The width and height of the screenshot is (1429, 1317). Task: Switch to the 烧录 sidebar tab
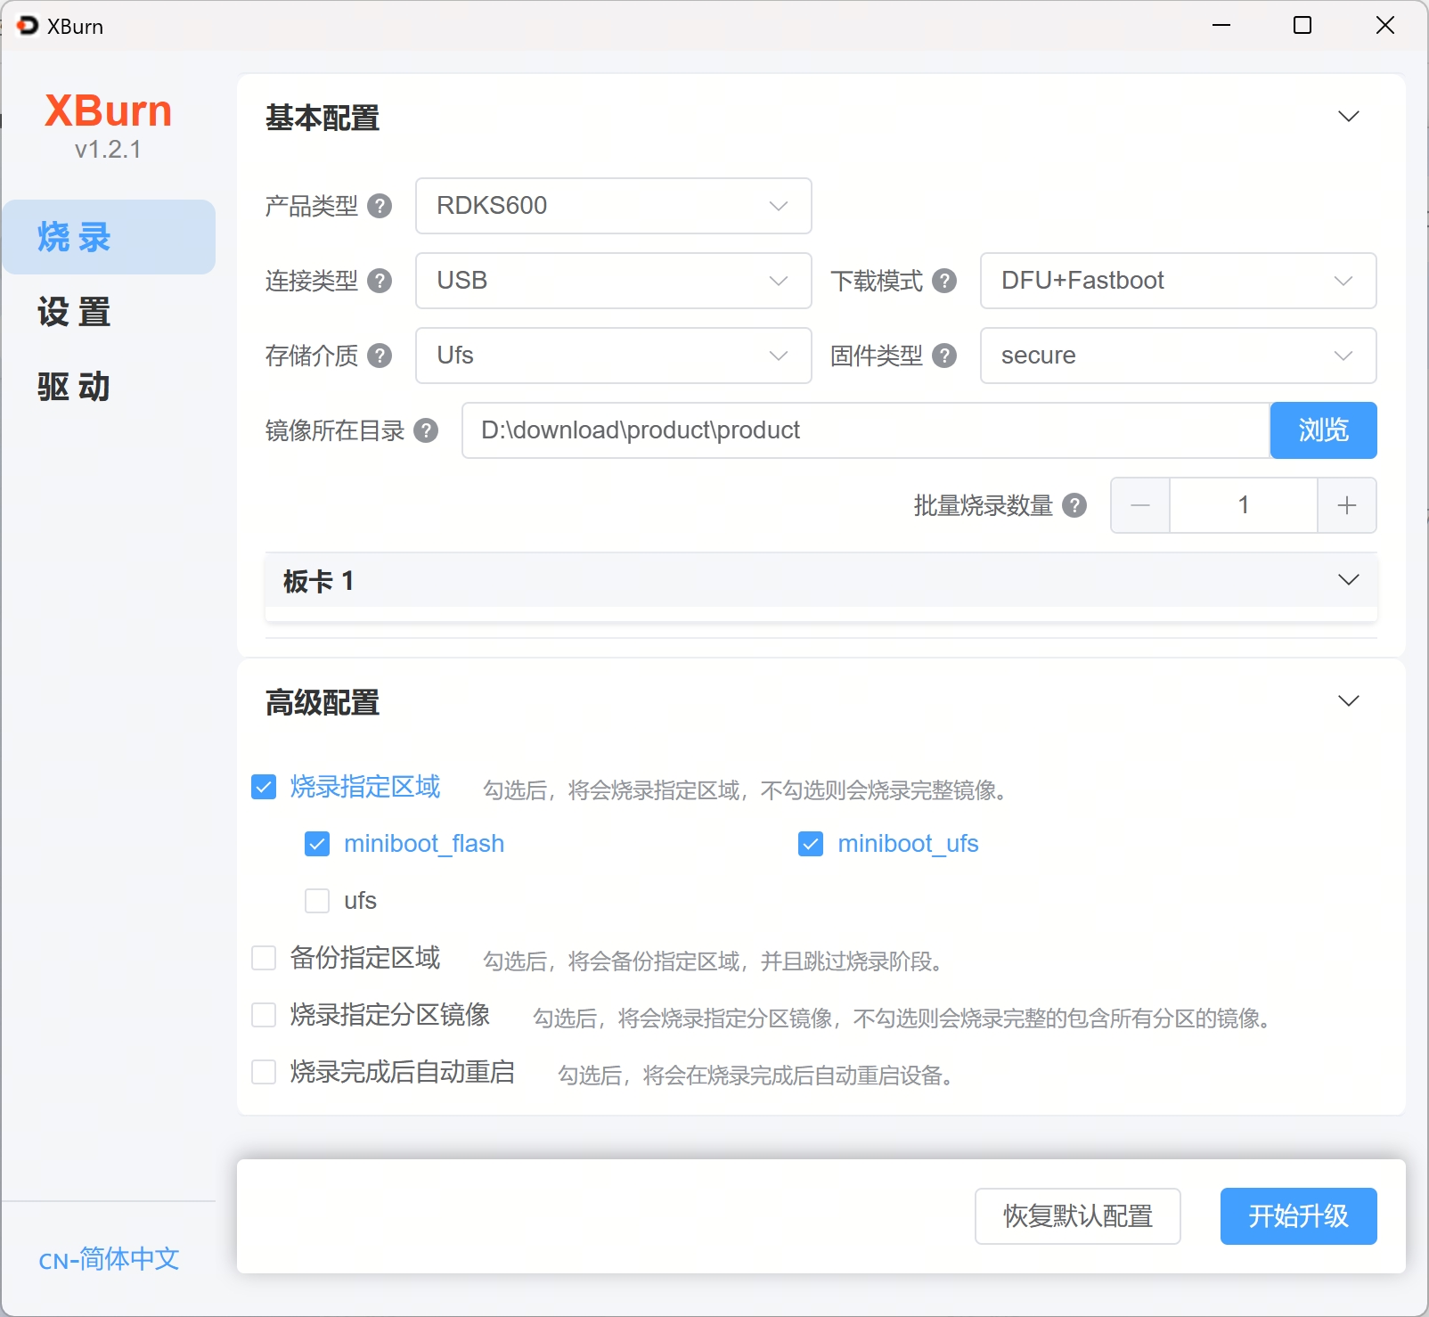click(x=109, y=237)
